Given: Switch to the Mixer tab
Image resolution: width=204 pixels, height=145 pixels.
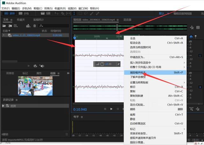Looking at the screenshot, I should click(x=127, y=20).
